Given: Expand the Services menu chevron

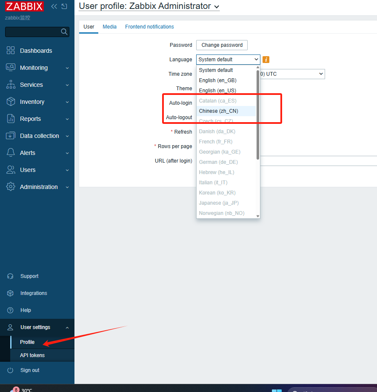Looking at the screenshot, I should pos(67,85).
